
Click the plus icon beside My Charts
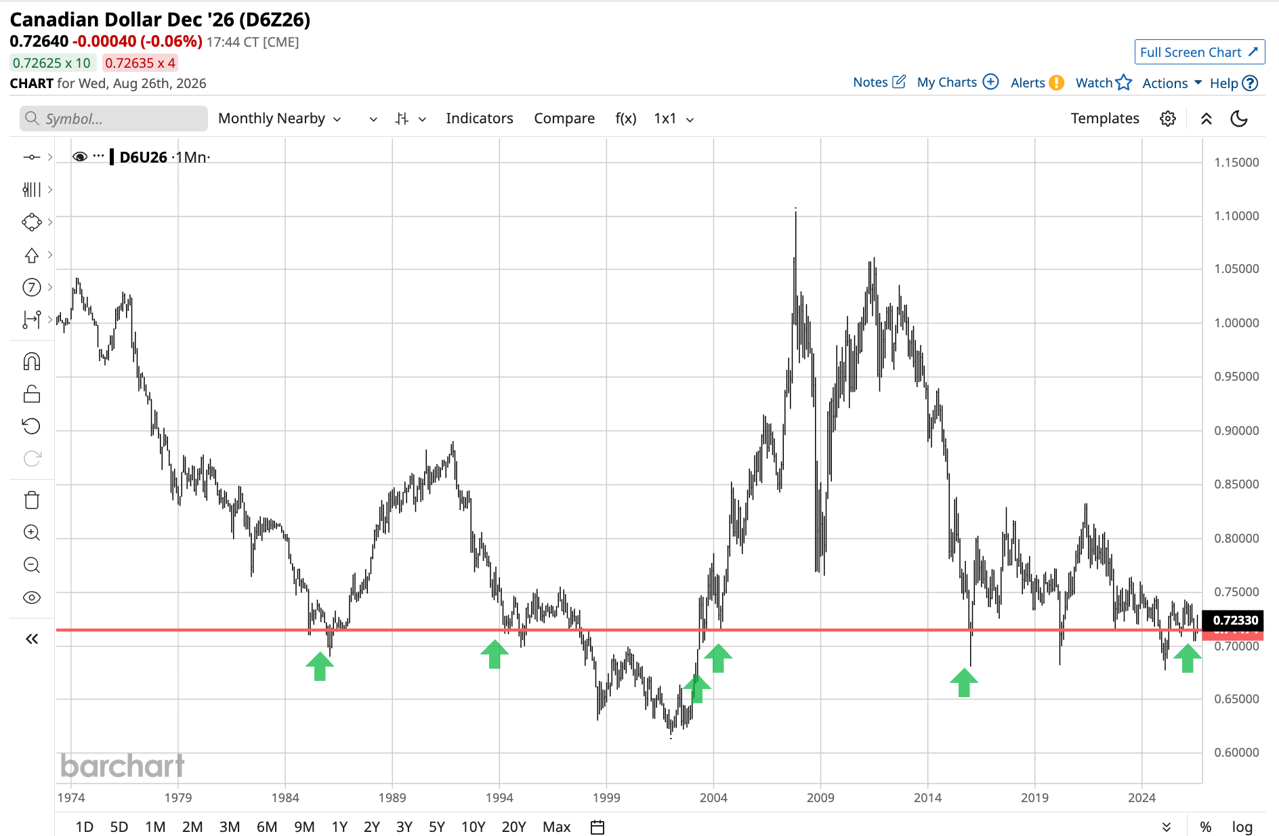point(990,82)
